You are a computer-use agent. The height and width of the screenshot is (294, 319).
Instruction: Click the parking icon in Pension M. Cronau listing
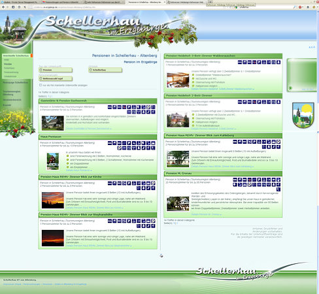point(259,180)
